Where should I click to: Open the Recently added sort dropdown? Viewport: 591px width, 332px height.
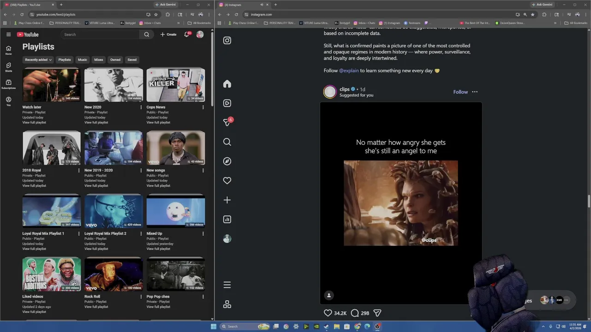point(38,59)
